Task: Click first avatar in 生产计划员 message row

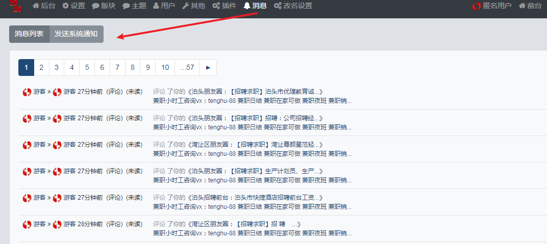Action: tap(27, 171)
